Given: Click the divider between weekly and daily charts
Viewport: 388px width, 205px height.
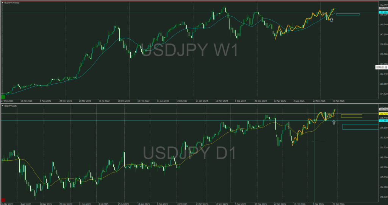Looking at the screenshot, I should click(x=189, y=103).
